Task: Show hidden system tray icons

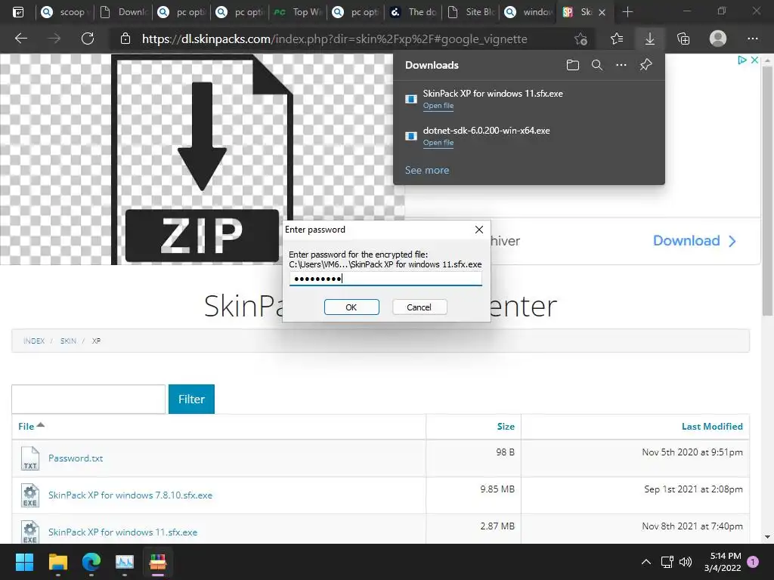Action: coord(646,562)
